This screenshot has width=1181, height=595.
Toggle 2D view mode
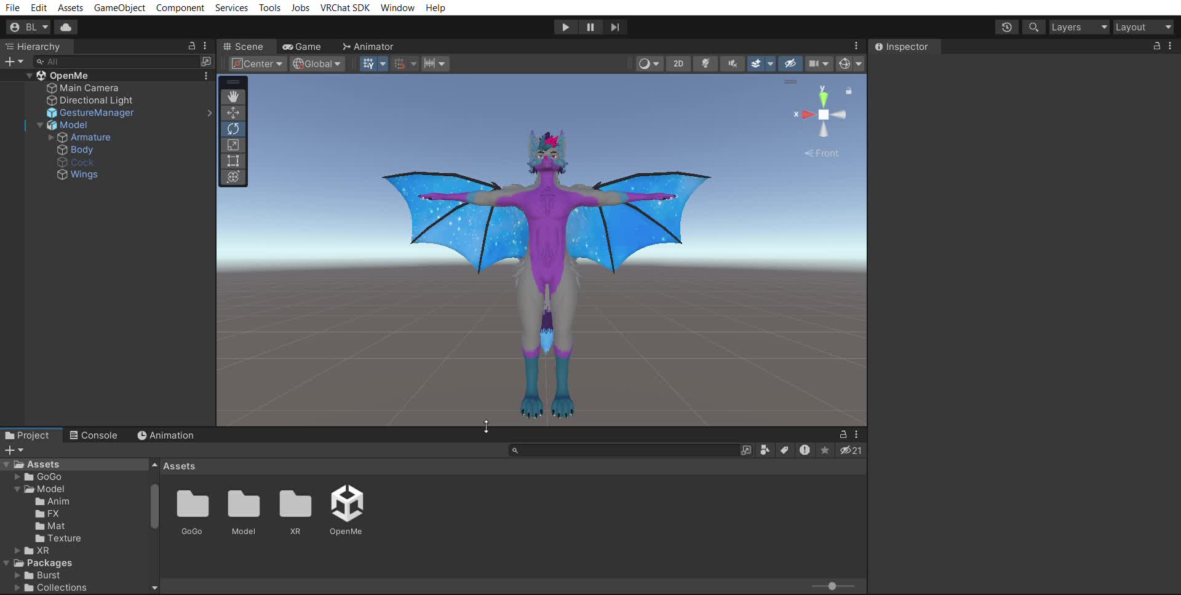click(x=678, y=63)
